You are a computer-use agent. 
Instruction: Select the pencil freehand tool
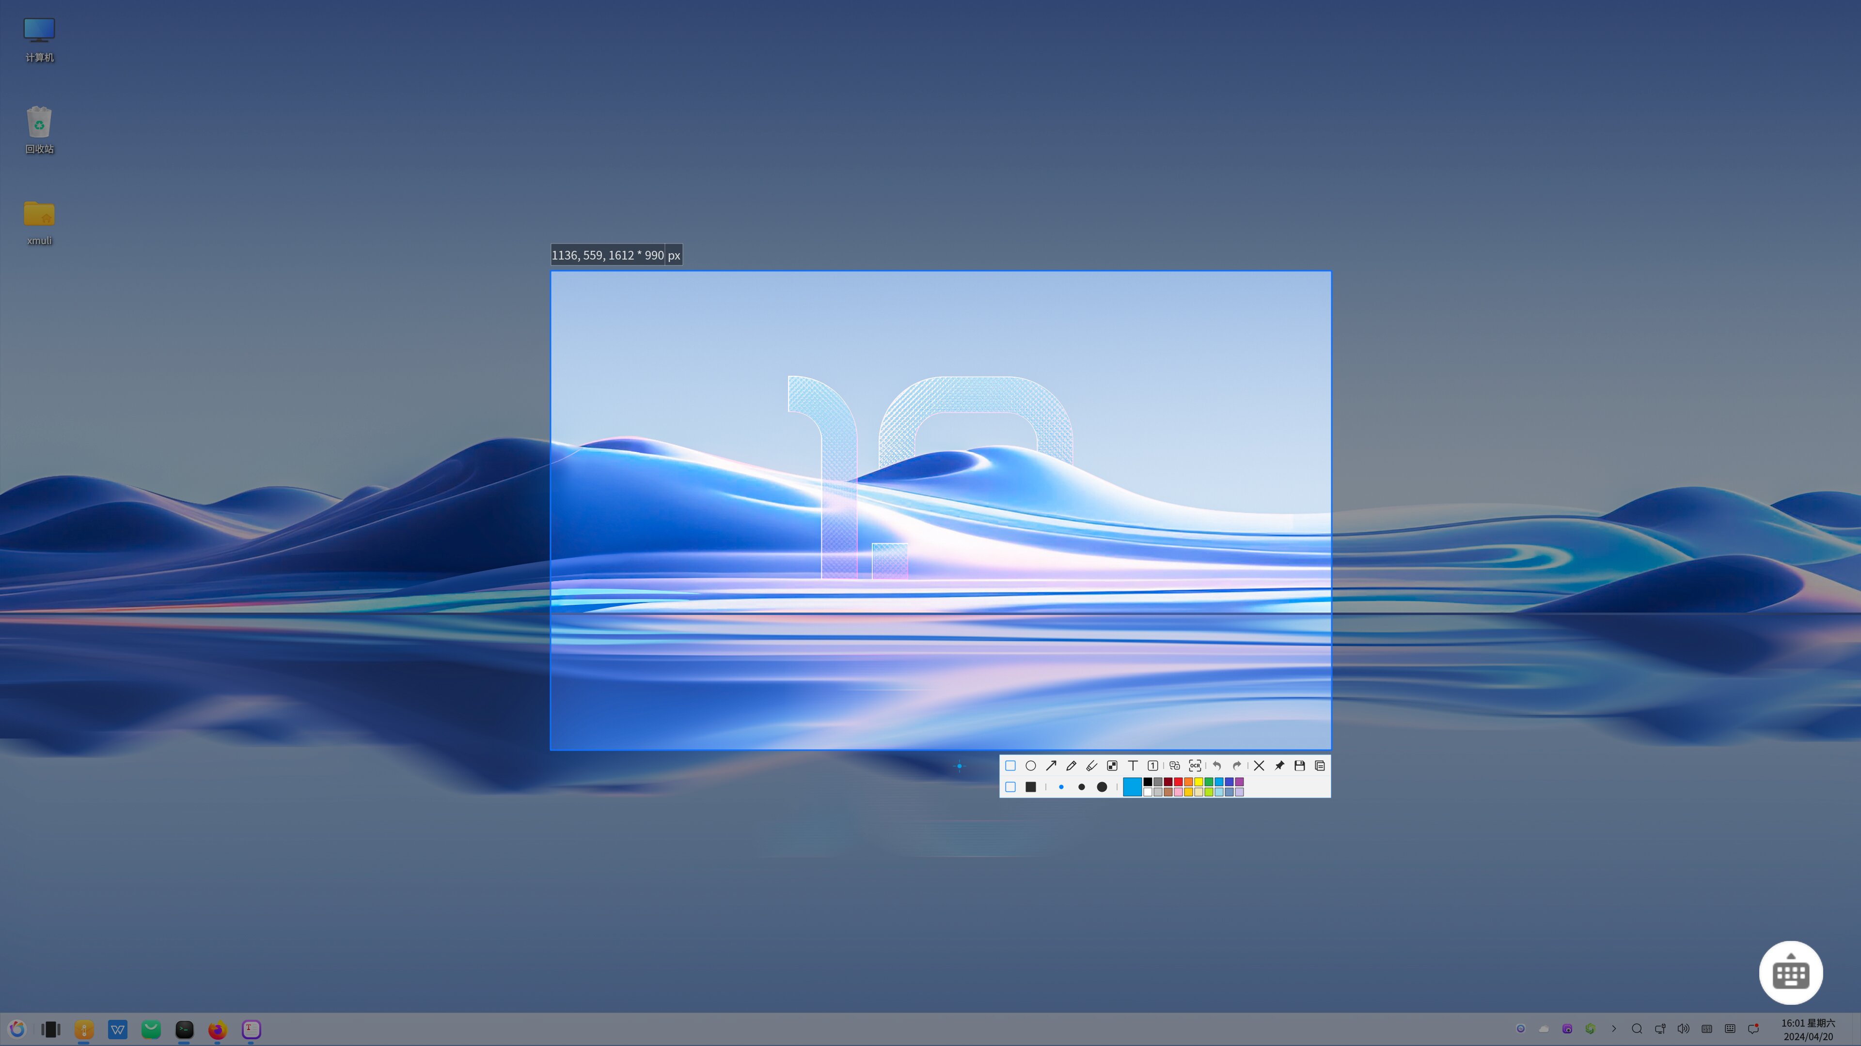[1072, 766]
